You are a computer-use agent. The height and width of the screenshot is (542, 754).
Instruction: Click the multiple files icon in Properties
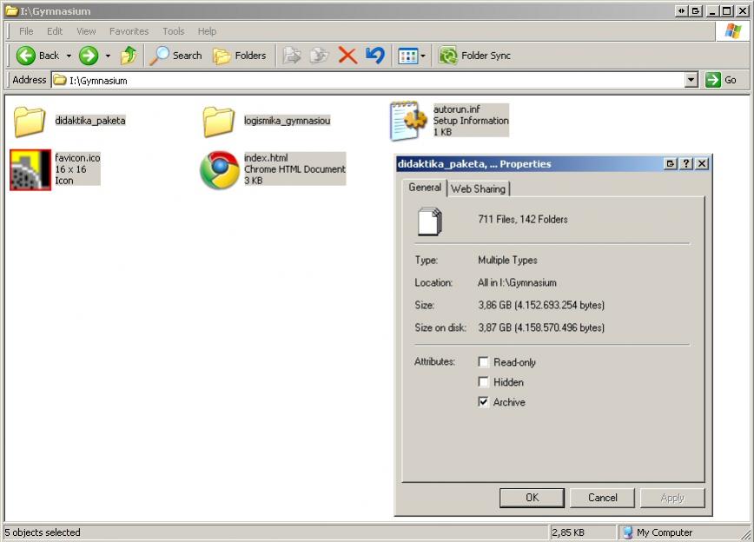[x=429, y=221]
